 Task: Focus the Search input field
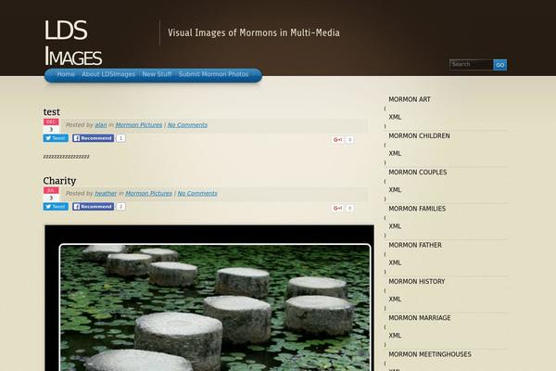pyautogui.click(x=471, y=65)
